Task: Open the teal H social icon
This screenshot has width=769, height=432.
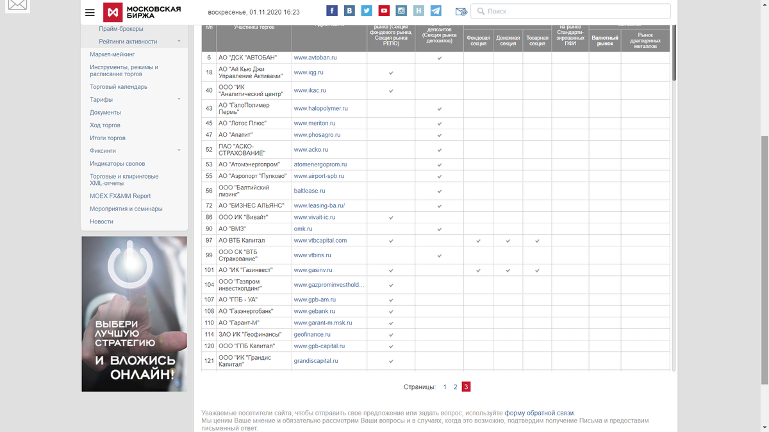Action: pos(418,11)
